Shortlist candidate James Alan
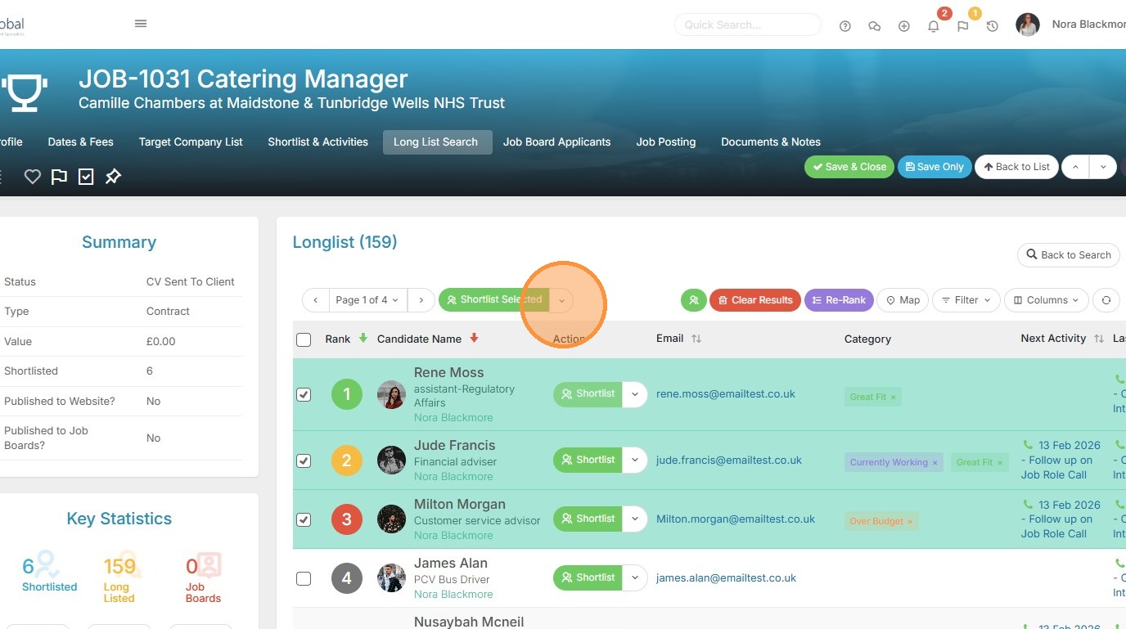This screenshot has height=629, width=1126. point(588,578)
